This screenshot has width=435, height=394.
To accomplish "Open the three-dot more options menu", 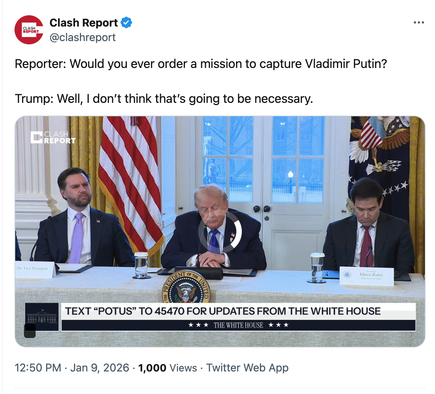I will tap(419, 23).
